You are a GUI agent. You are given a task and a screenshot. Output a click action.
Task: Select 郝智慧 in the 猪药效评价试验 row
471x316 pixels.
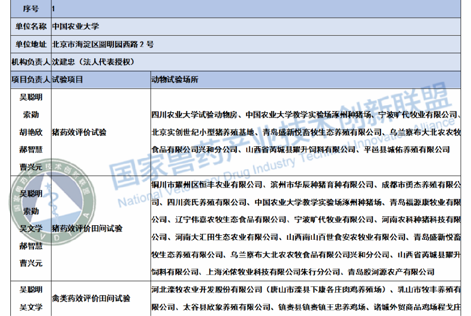pos(31,150)
